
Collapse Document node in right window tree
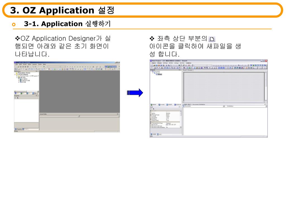point(151,71)
